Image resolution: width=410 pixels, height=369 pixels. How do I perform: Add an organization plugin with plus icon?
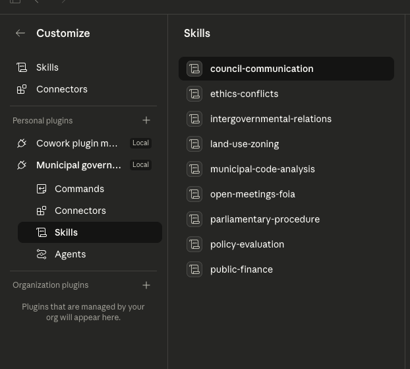click(146, 285)
